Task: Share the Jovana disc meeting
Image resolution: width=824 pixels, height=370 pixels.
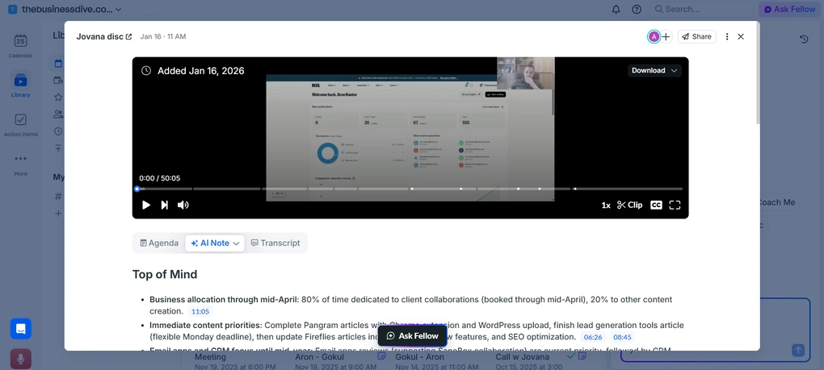Action: pos(696,36)
